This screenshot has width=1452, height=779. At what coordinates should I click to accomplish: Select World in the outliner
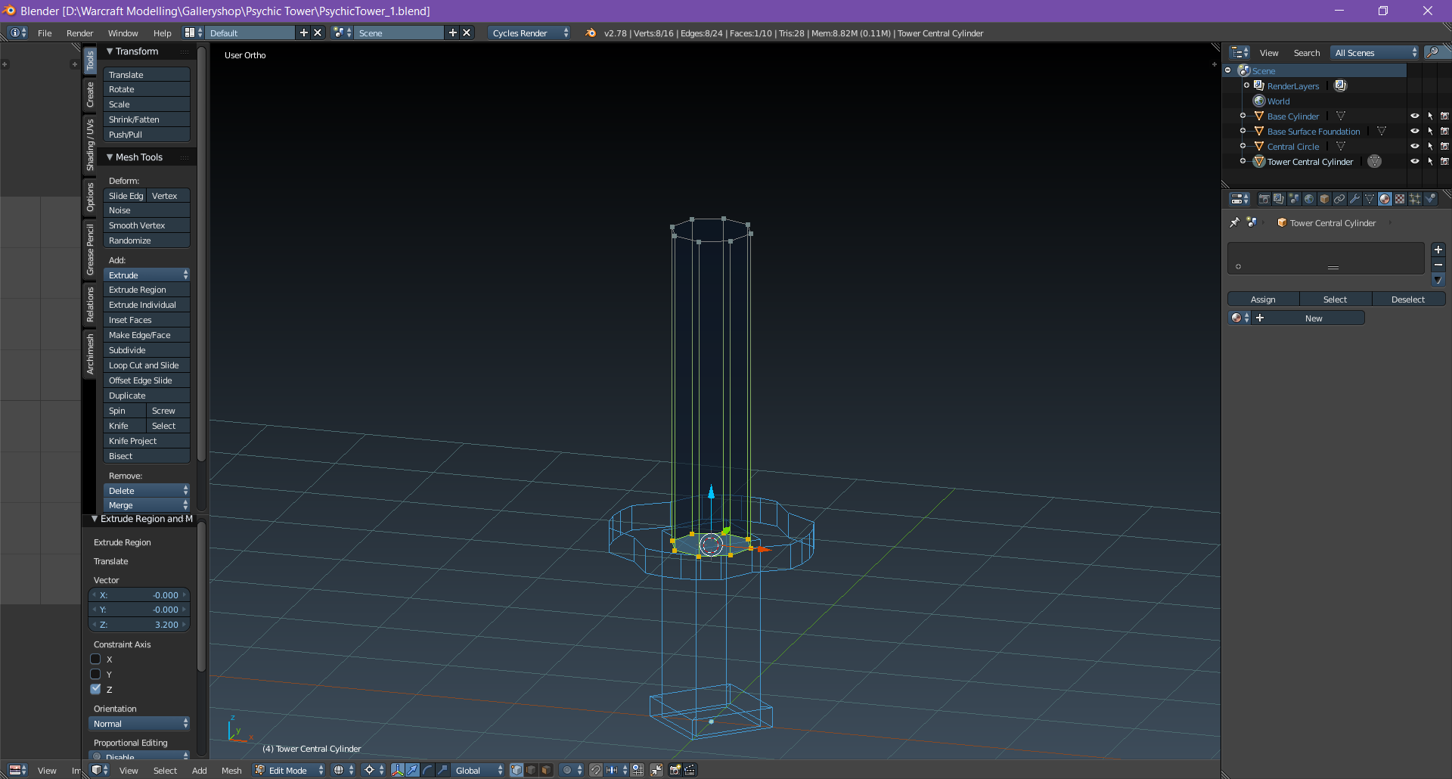[x=1278, y=101]
